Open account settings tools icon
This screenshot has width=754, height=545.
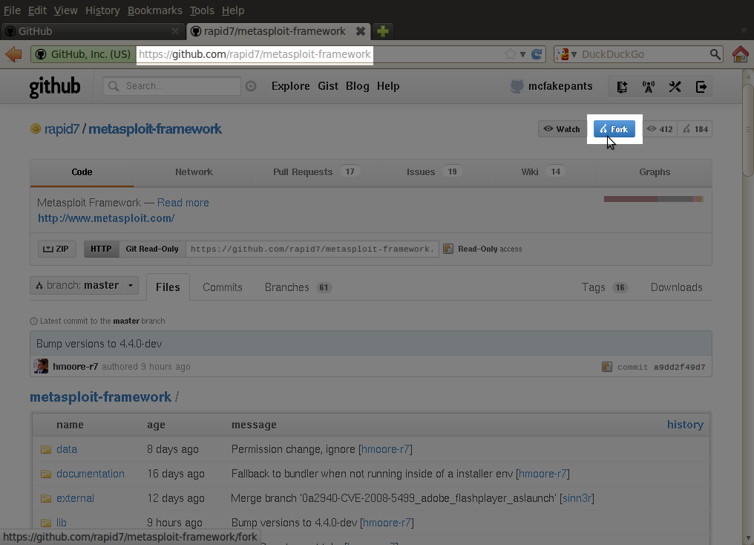pyautogui.click(x=675, y=87)
